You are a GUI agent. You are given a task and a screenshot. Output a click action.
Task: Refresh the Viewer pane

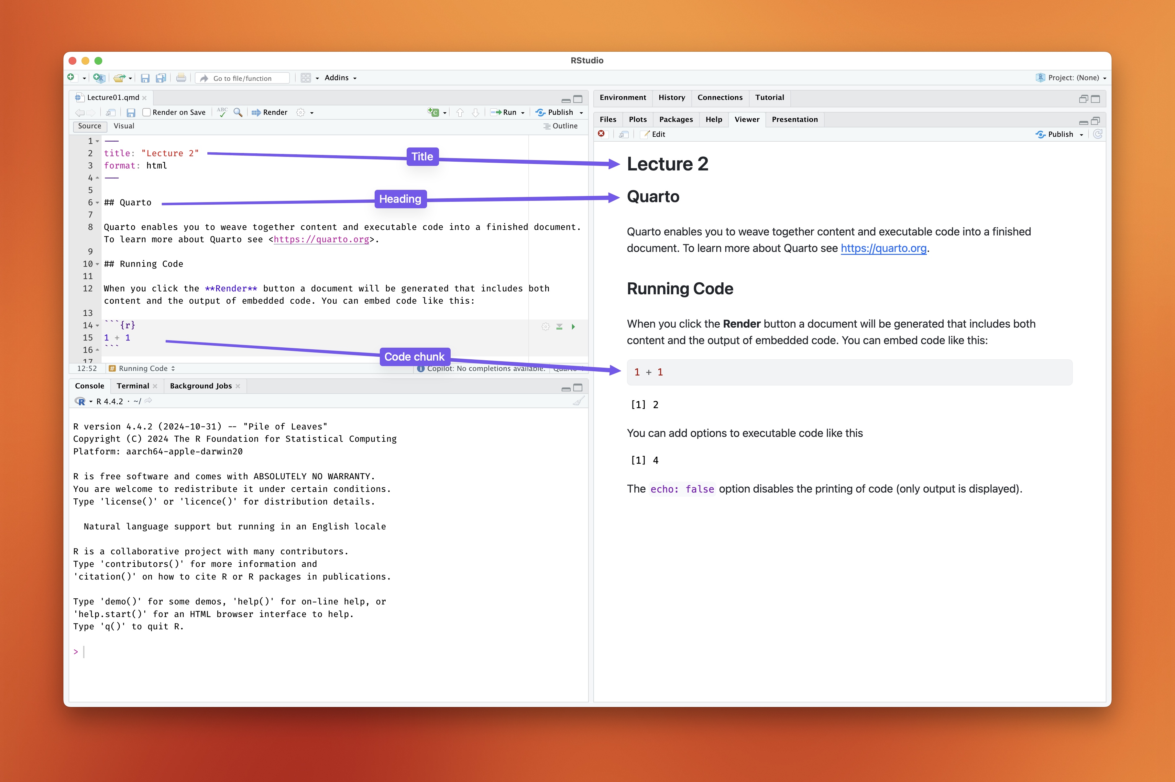(1097, 134)
